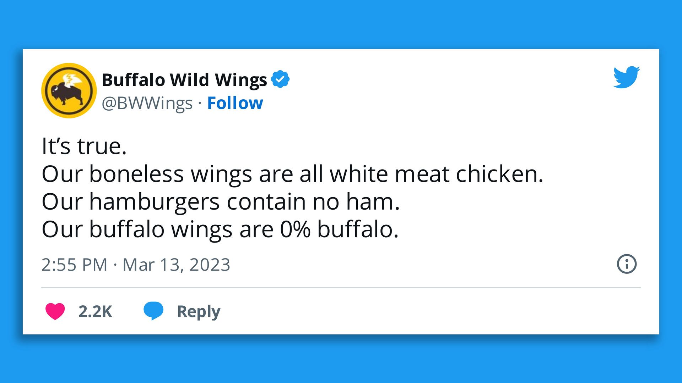The width and height of the screenshot is (682, 383).
Task: Click the "It's true." line
Action: coord(84,146)
